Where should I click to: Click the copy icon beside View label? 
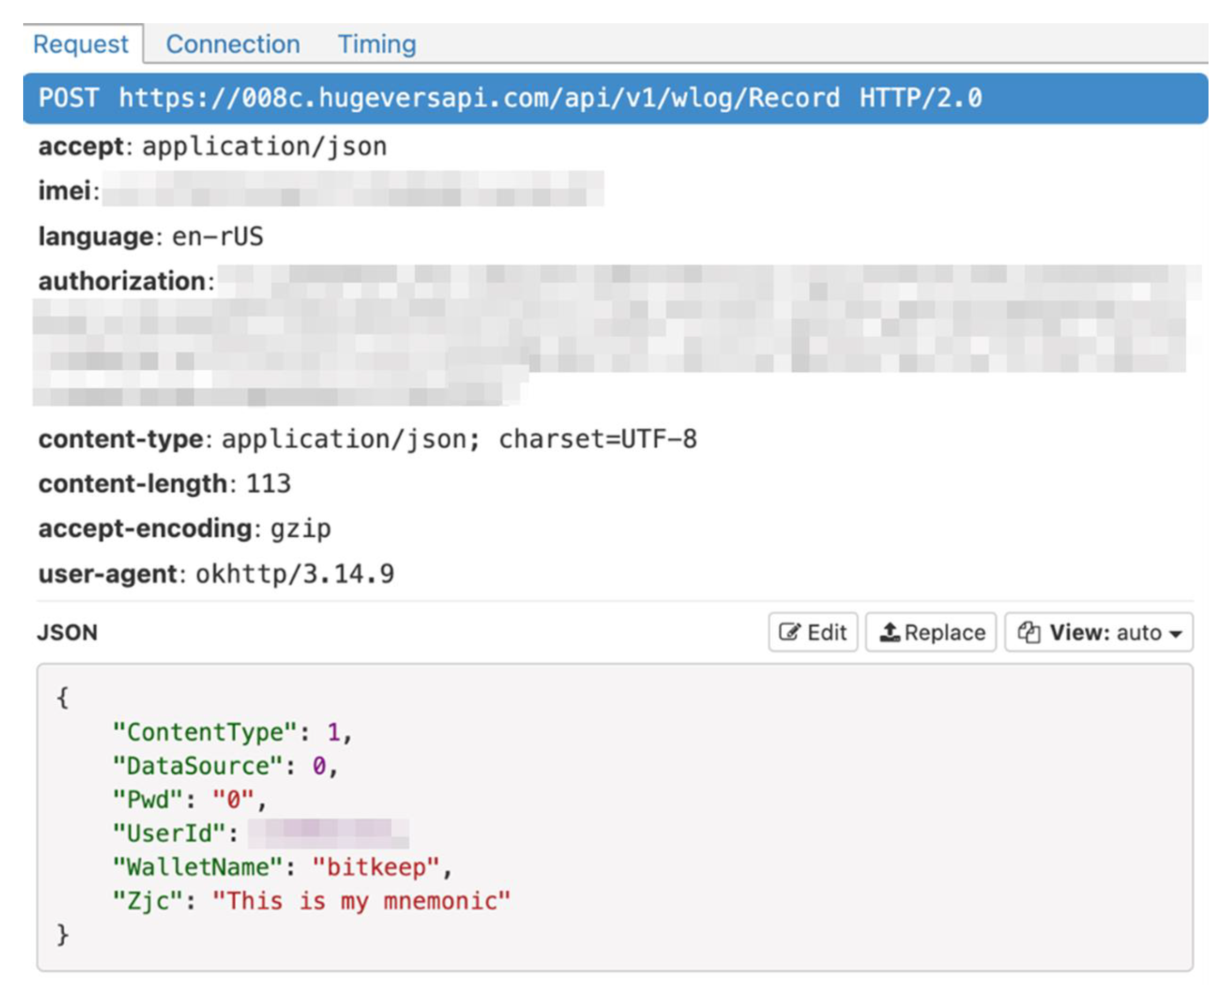pos(1028,632)
